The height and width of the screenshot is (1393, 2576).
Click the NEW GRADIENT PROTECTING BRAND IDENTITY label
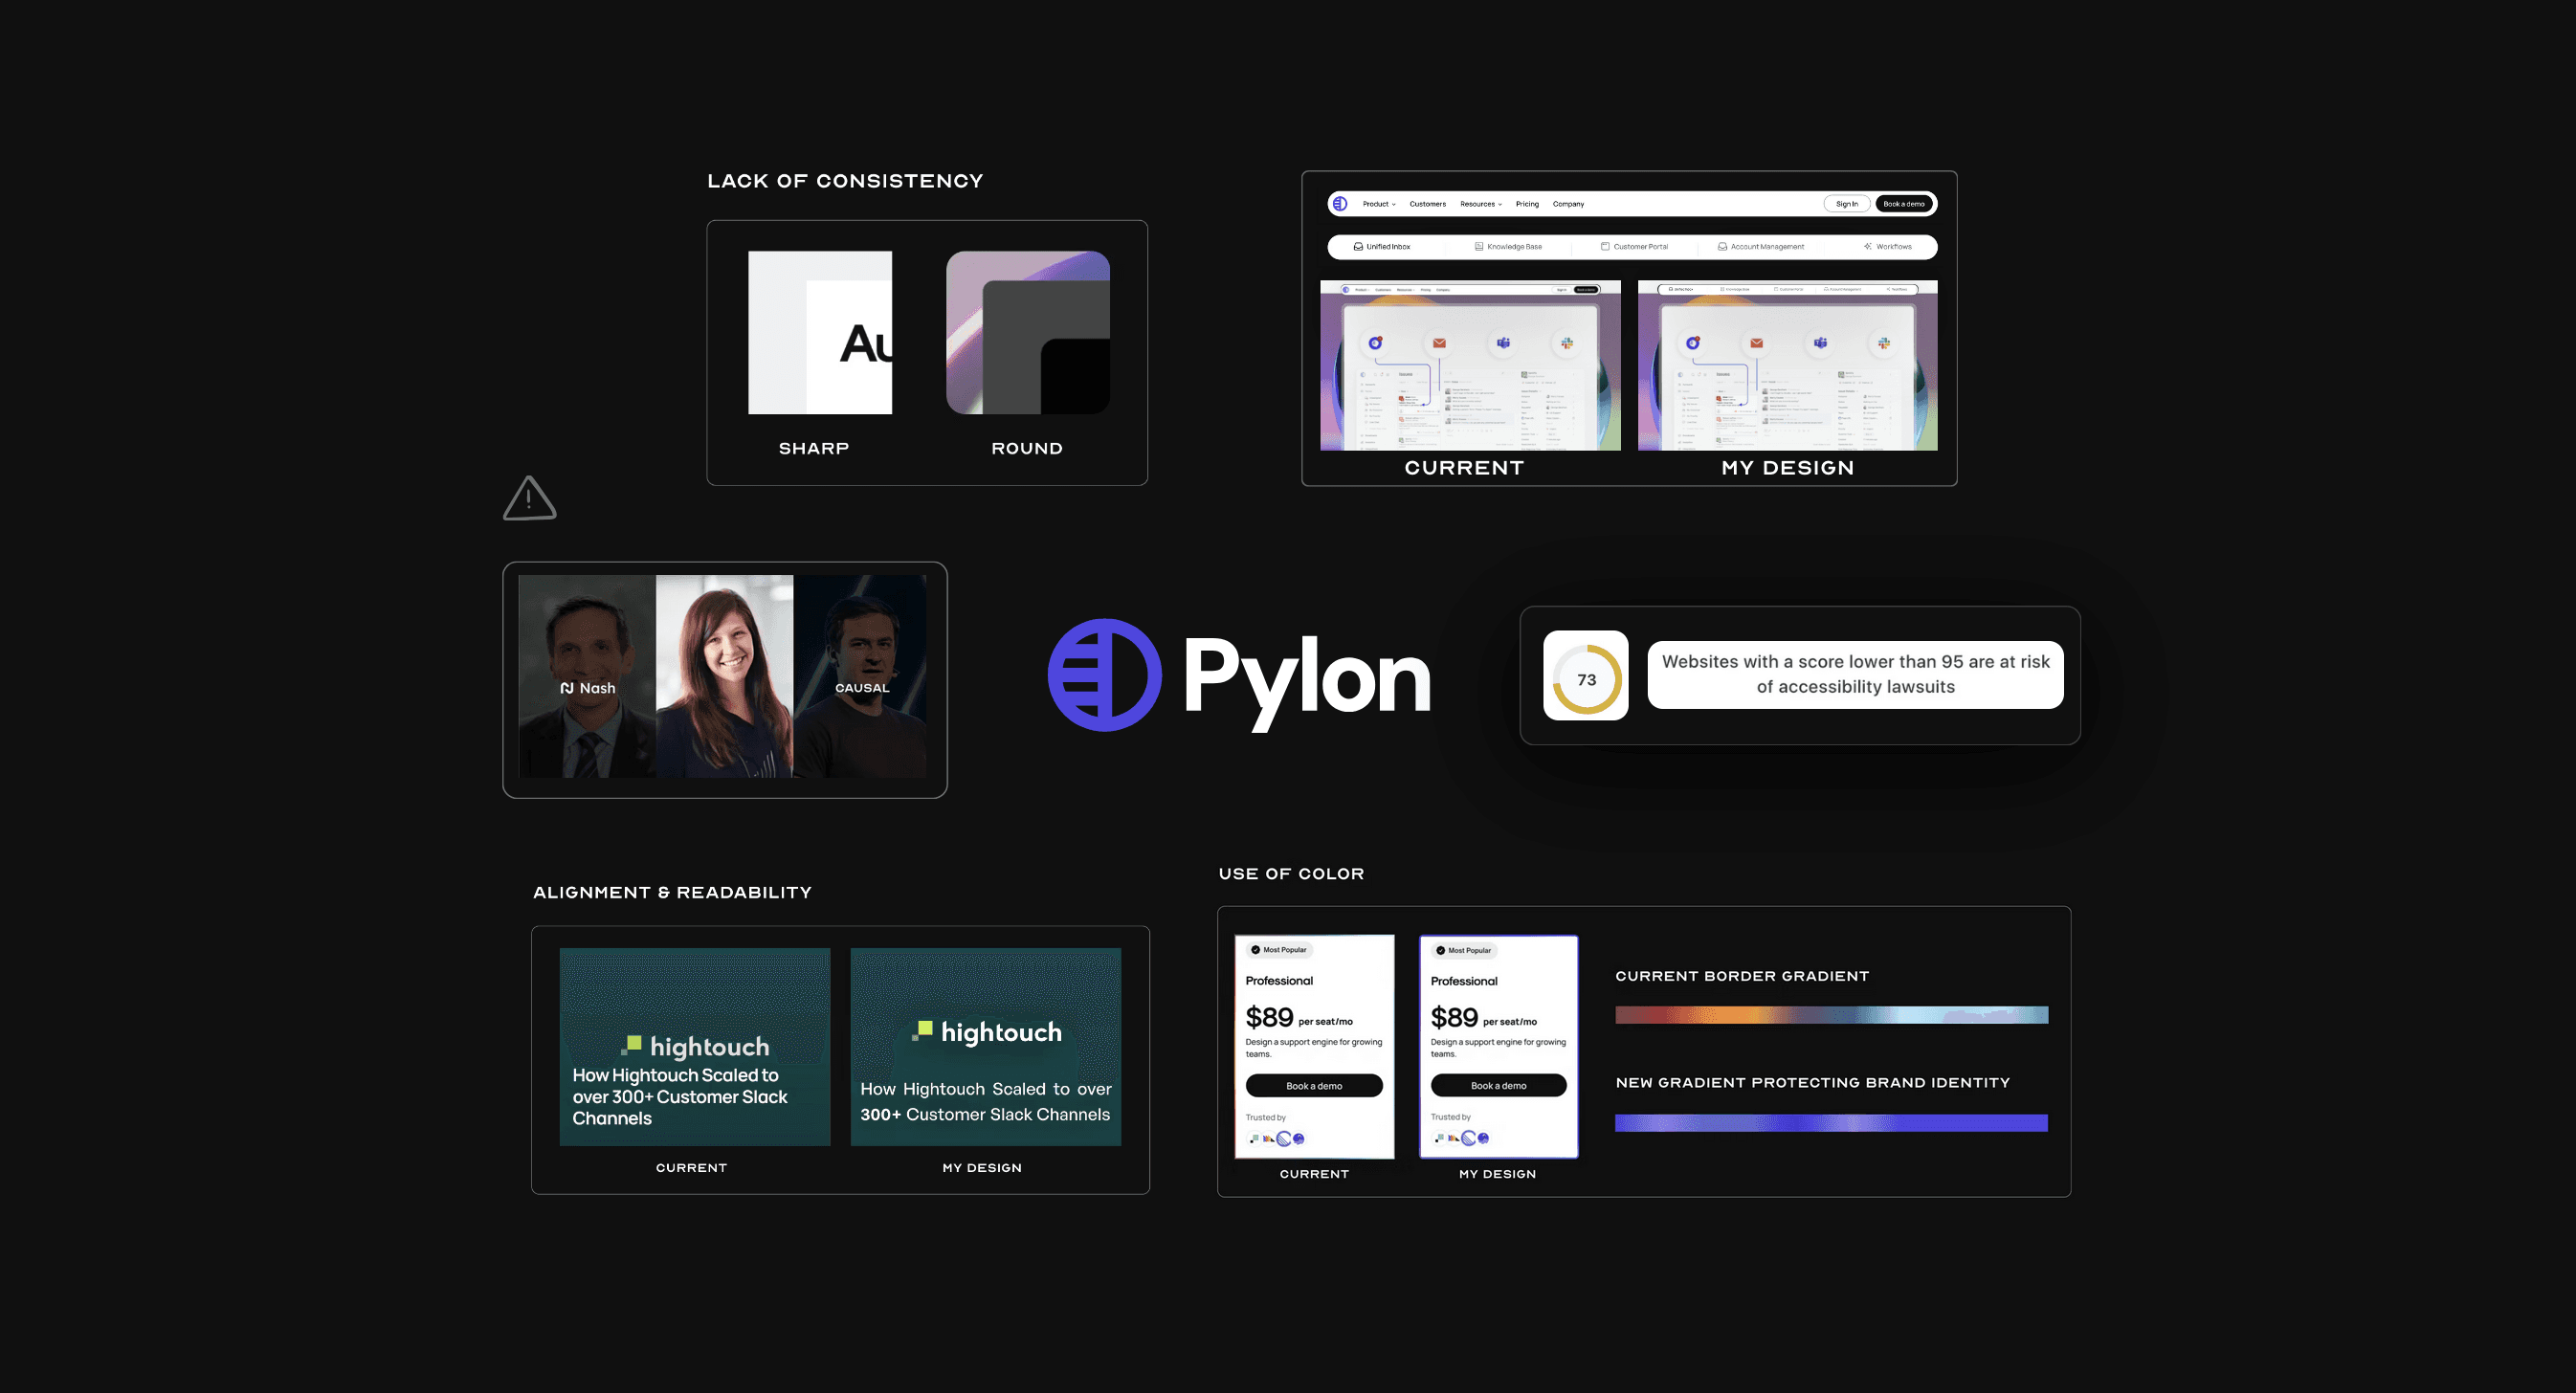[x=1812, y=1082]
